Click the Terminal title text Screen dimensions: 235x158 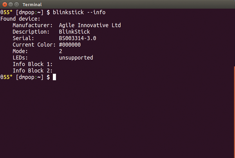point(32,5)
